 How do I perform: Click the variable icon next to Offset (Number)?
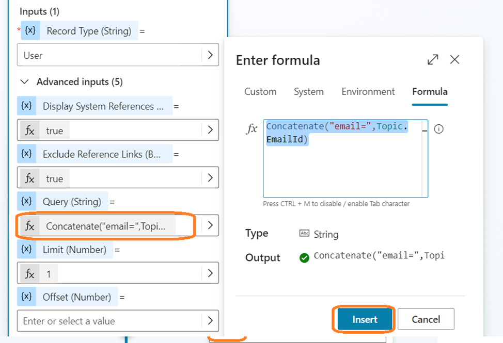click(26, 297)
